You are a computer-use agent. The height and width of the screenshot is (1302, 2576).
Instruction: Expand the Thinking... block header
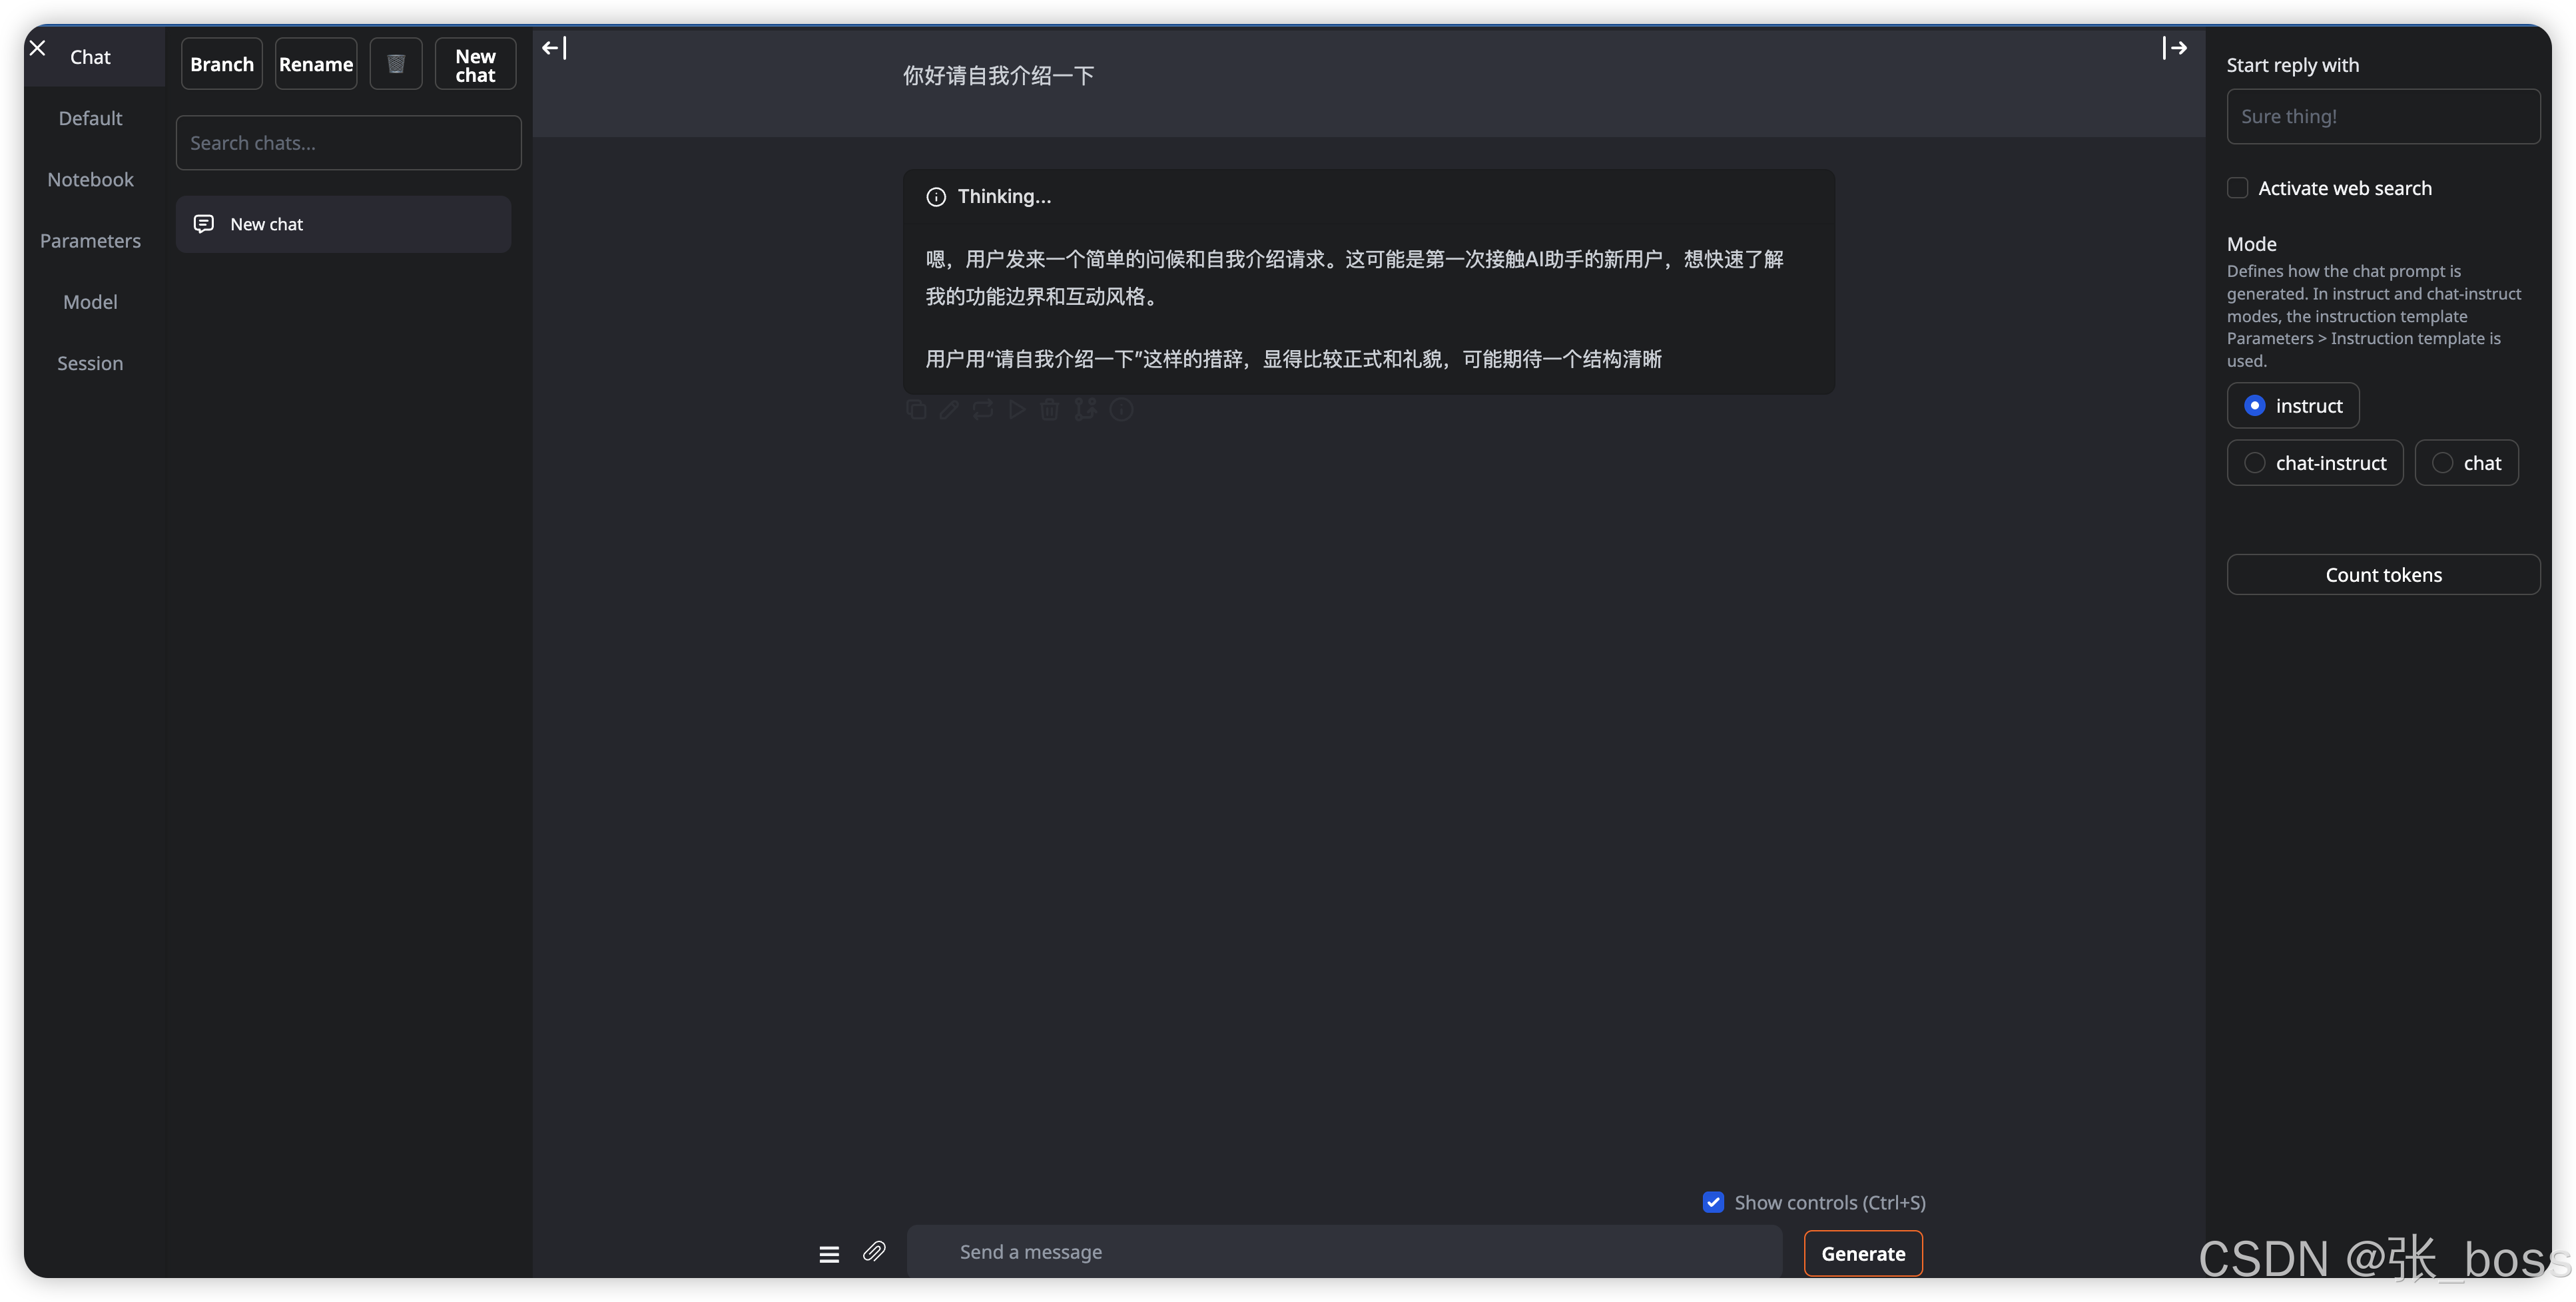tap(1003, 197)
